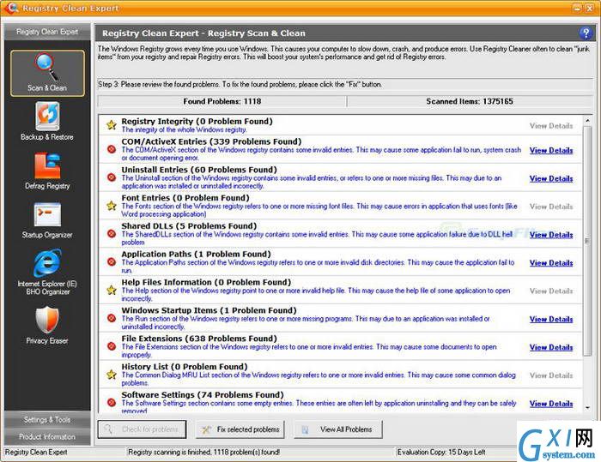View details of Application Paths problem
Screen dimensions: 601x462
[x=551, y=263]
